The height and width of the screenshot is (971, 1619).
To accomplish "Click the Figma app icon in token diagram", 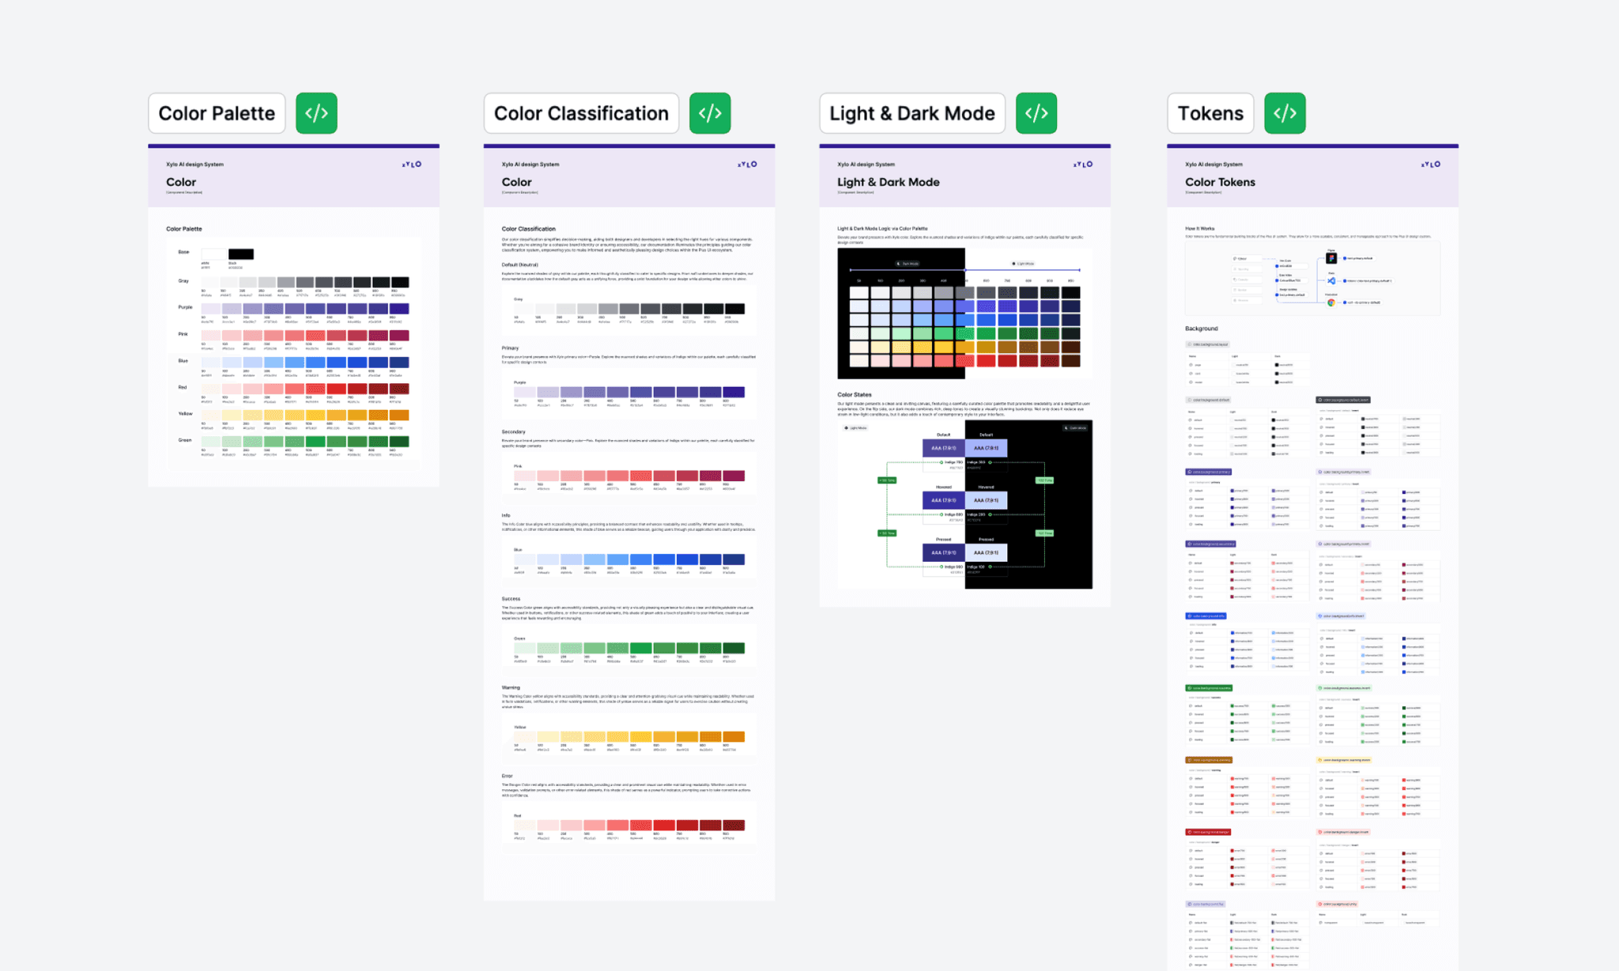I will 1331,258.
